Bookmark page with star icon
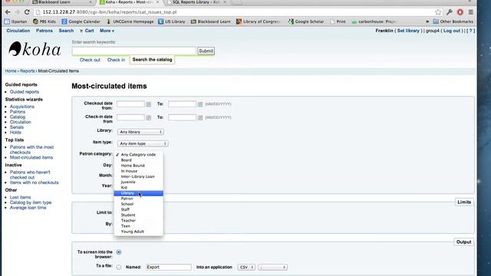Viewport: 491px width, 276px height. 438,12
